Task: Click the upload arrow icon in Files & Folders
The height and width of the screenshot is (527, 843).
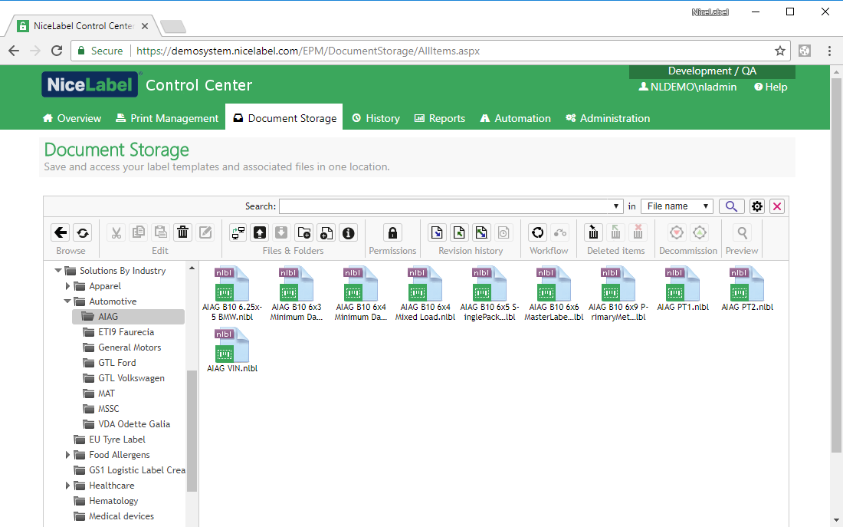Action: pos(260,232)
